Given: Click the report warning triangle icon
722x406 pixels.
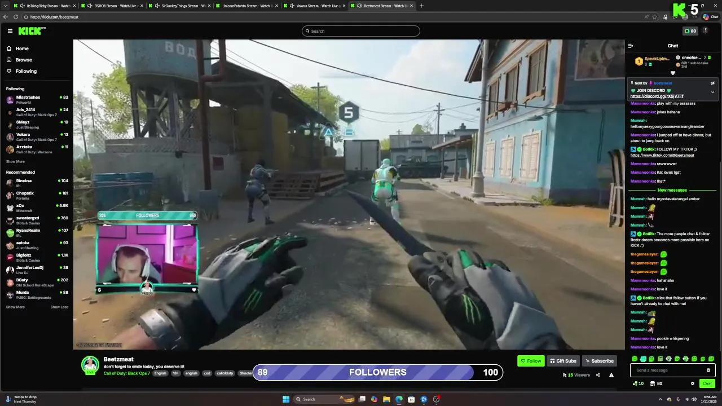Looking at the screenshot, I should (611, 375).
